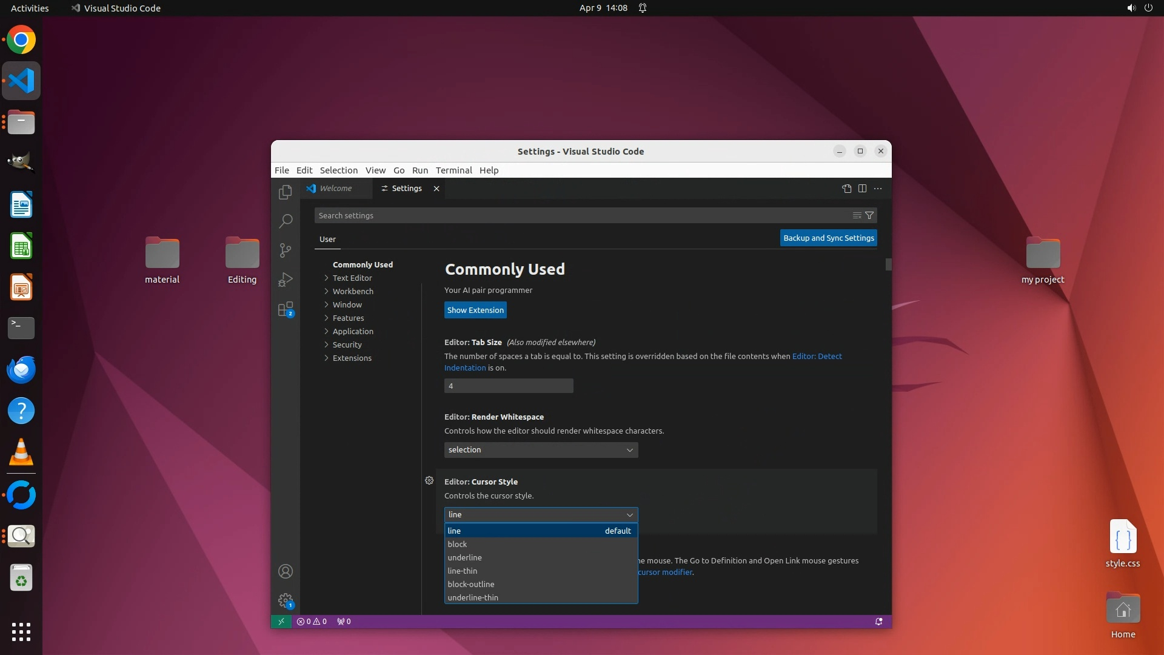Click the status bar notifications bell

pos(878,622)
